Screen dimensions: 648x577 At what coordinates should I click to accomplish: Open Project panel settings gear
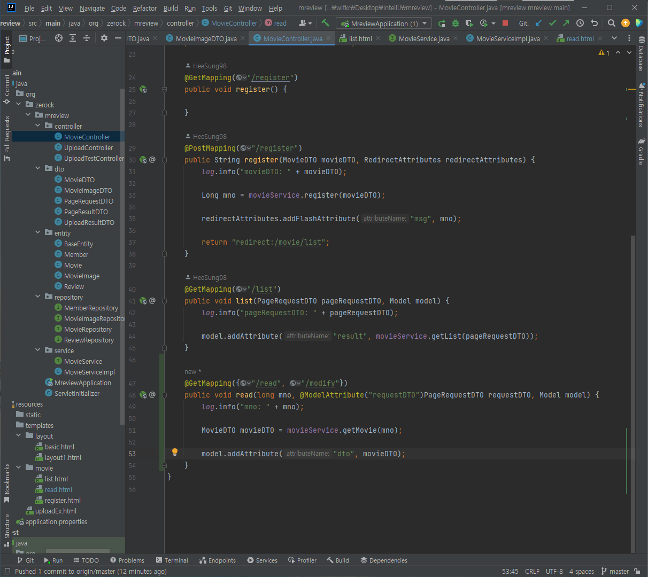104,38
